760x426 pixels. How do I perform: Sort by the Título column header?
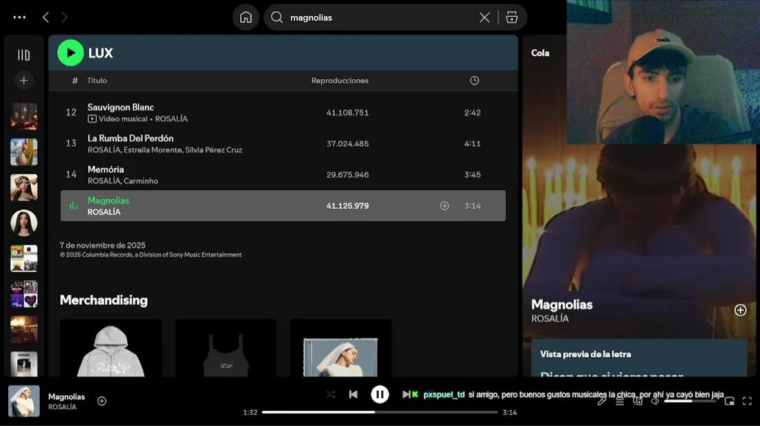tap(97, 80)
